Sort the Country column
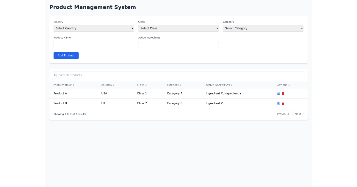357x187 pixels. 114,85
